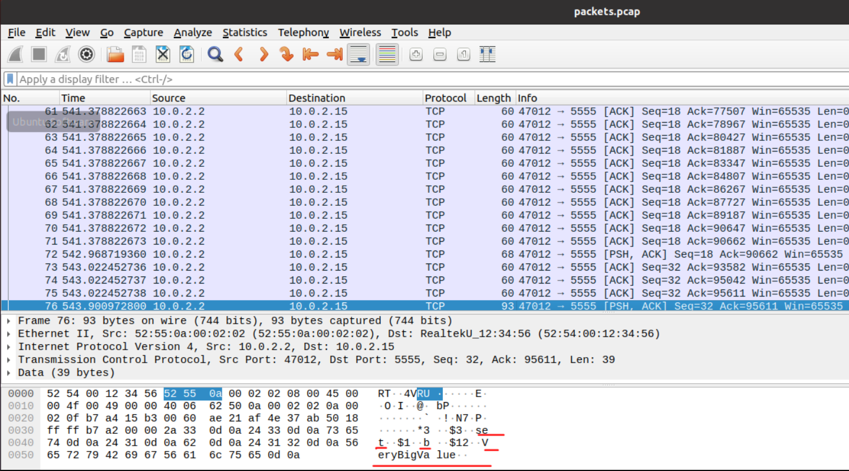Screen dimensions: 849x471
Task: Click the Find packet magnifier icon
Action: (215, 55)
